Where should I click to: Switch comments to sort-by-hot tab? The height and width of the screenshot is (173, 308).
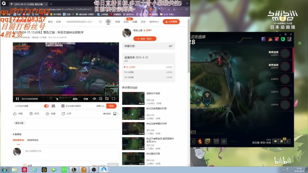tap(18, 140)
